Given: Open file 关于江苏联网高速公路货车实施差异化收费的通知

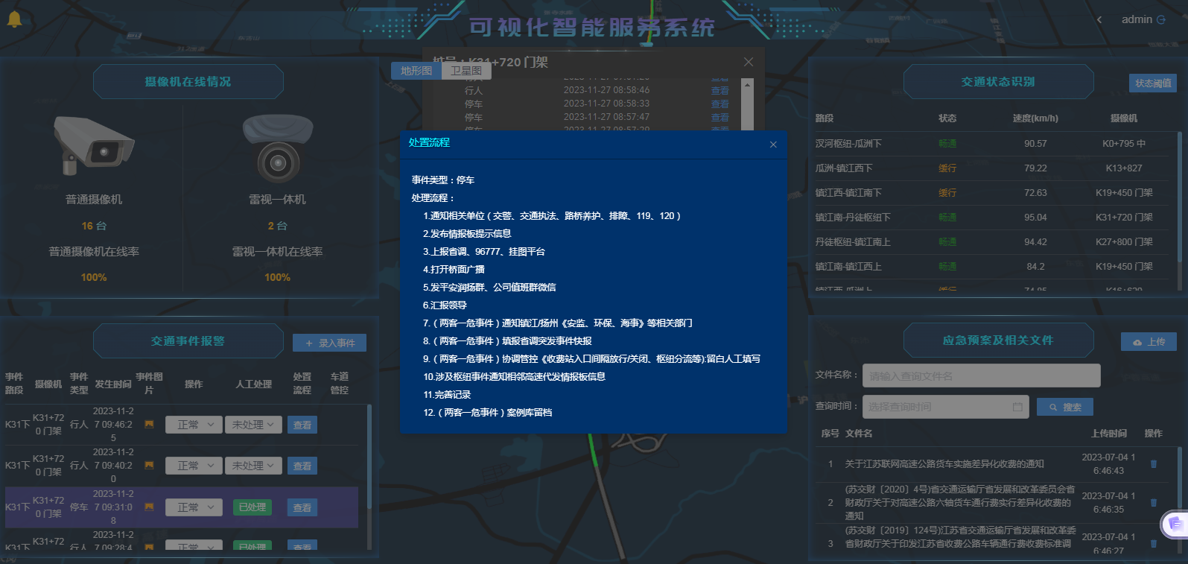Looking at the screenshot, I should (944, 463).
